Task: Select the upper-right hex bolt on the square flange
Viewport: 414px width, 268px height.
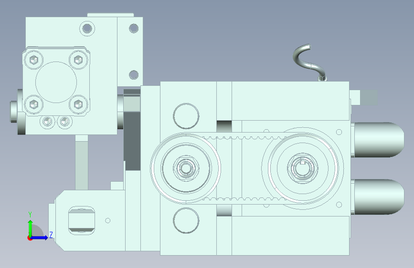Action: point(78,60)
